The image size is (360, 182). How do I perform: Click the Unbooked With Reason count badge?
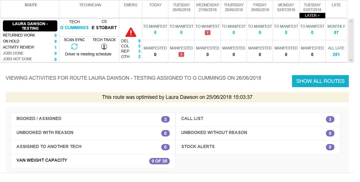(x=165, y=133)
